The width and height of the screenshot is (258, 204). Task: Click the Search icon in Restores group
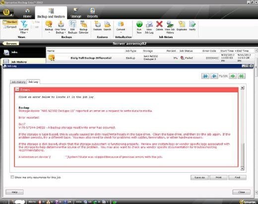coord(107,24)
